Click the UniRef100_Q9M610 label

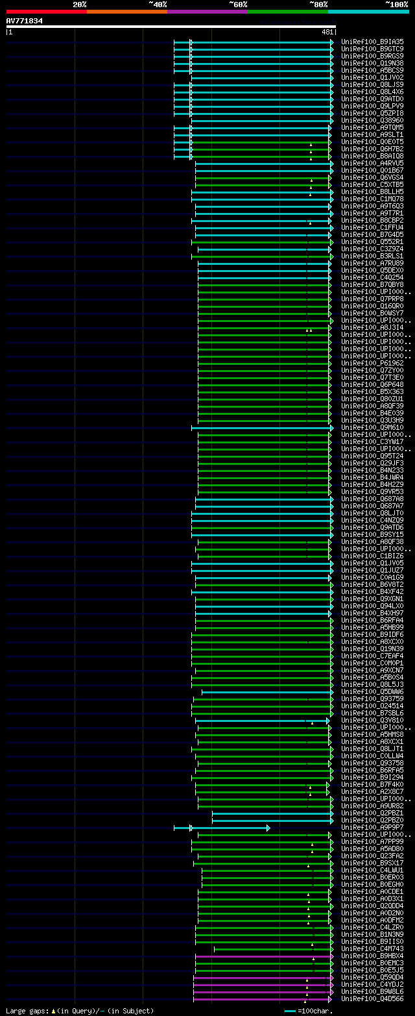coord(372,427)
